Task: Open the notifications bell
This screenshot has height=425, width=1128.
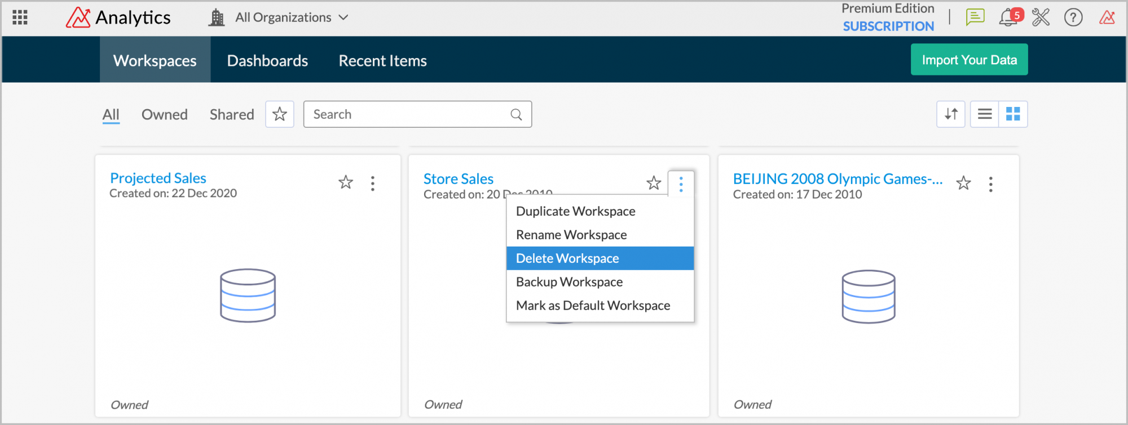Action: [1008, 18]
